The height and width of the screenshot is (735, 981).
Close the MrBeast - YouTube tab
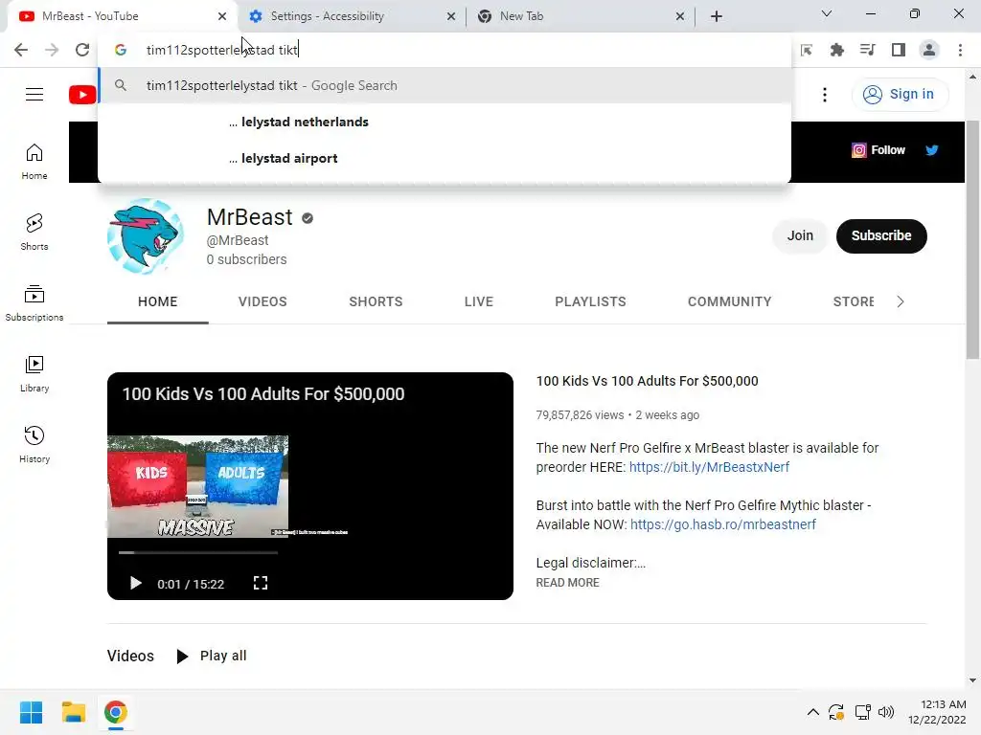point(222,16)
